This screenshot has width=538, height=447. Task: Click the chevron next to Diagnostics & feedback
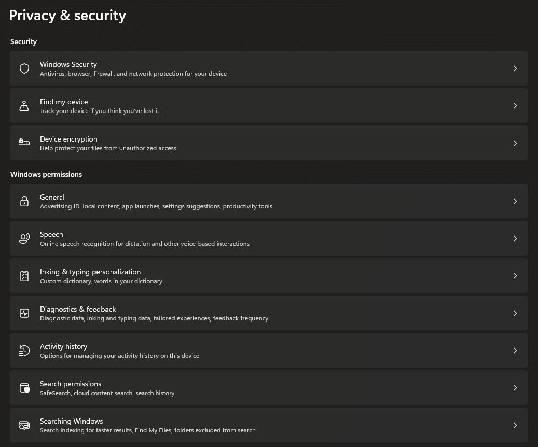(515, 313)
